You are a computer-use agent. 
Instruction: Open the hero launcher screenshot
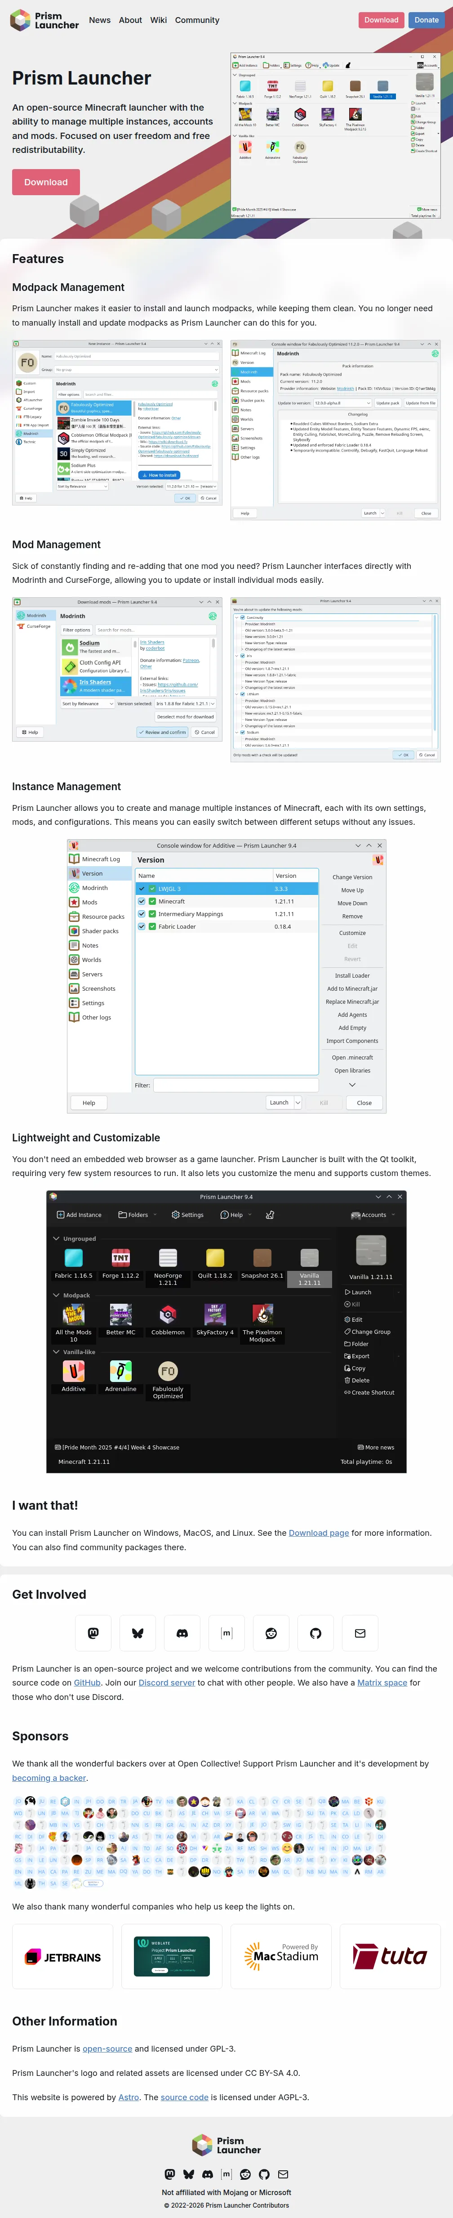click(x=335, y=135)
